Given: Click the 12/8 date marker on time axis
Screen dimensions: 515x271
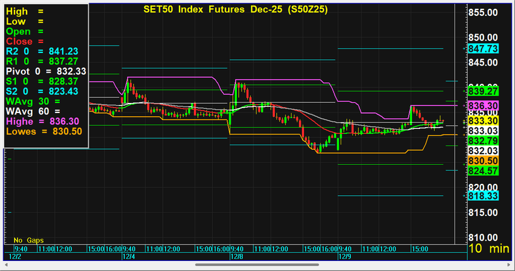Looking at the screenshot, I should coord(234,257).
